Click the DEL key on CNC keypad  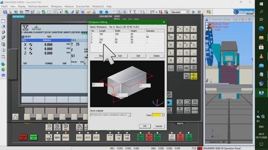coord(186,68)
